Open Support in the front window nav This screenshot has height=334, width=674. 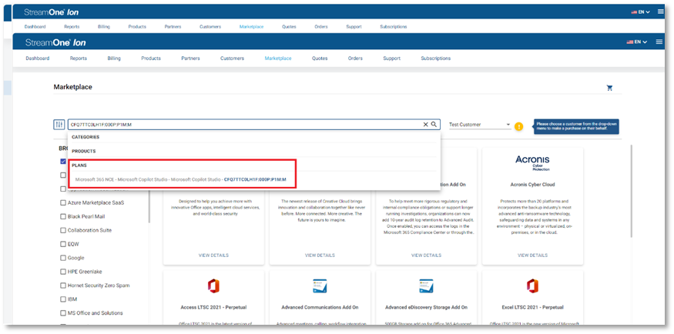pyautogui.click(x=391, y=58)
